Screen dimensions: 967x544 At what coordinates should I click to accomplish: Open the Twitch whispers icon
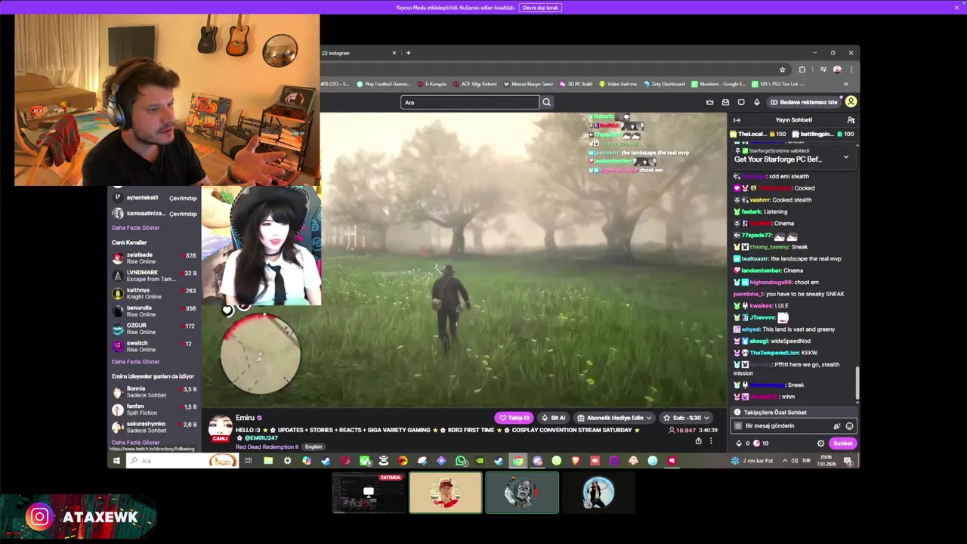[741, 102]
